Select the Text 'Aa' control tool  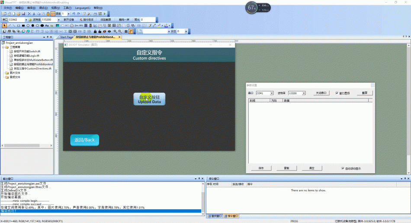click(x=47, y=26)
